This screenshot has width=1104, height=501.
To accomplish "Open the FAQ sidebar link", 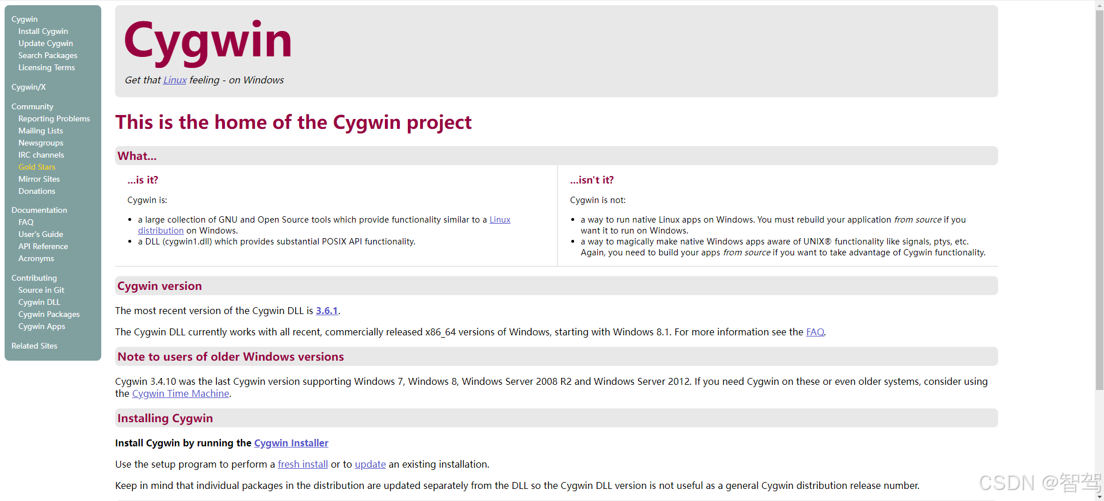I will [26, 222].
